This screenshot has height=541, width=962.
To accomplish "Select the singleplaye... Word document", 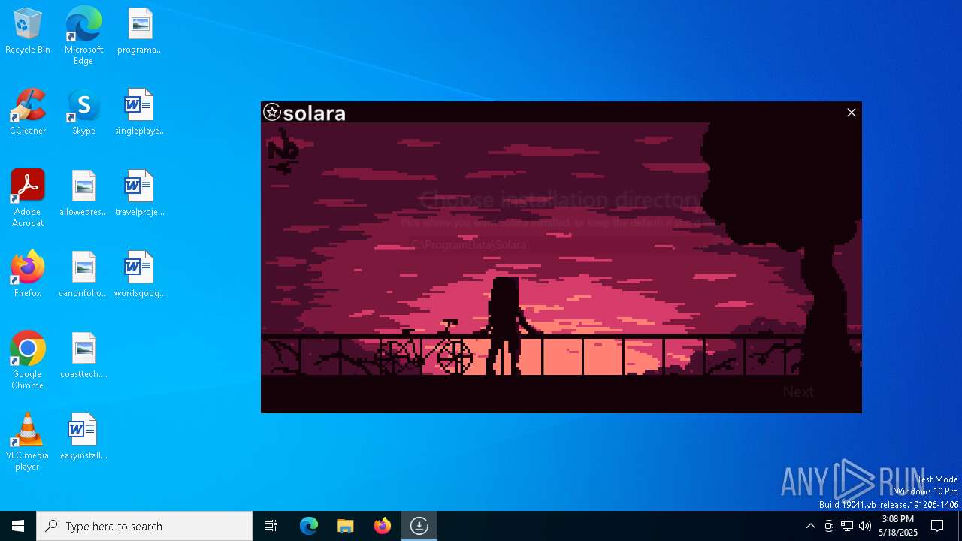I will (x=140, y=113).
